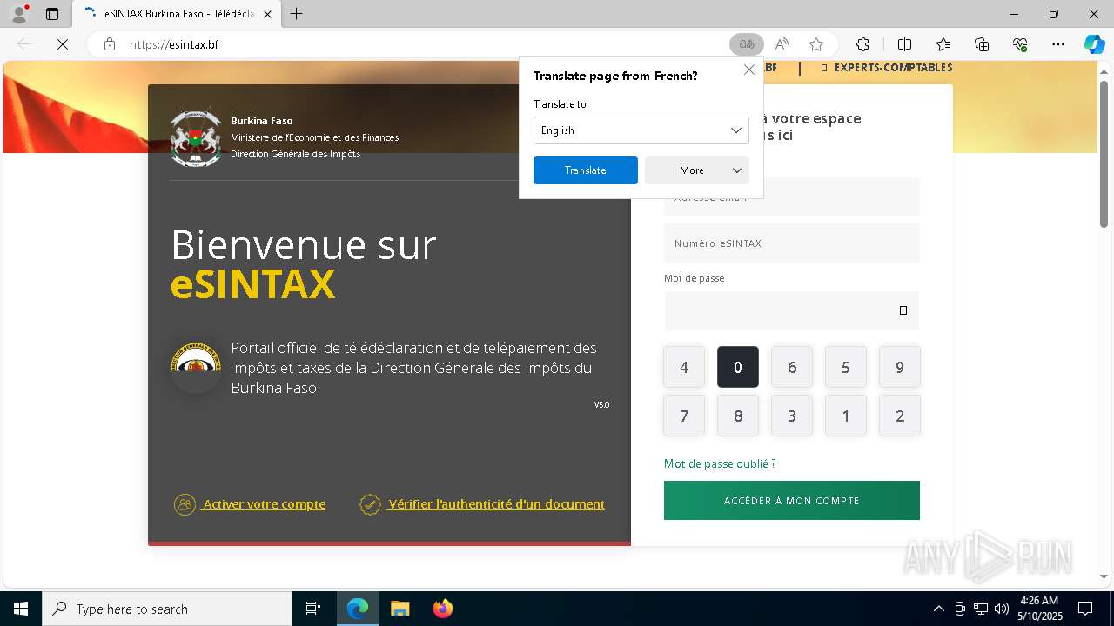This screenshot has height=626, width=1114.
Task: Close the translate popup
Action: (748, 70)
